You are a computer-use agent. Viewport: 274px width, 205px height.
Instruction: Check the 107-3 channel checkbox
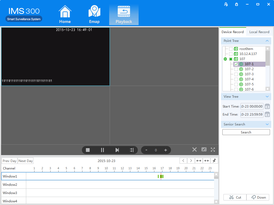(236, 74)
